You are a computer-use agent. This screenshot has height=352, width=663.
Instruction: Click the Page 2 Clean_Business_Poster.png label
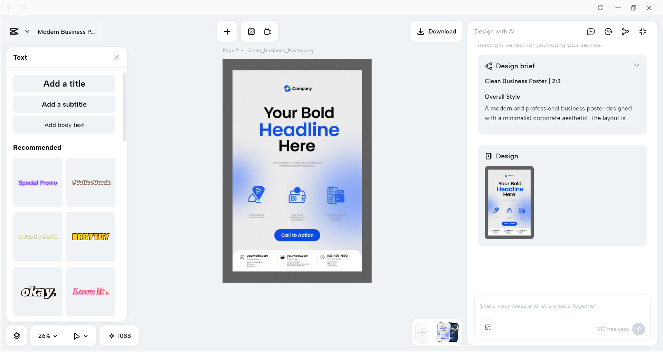[x=268, y=50]
